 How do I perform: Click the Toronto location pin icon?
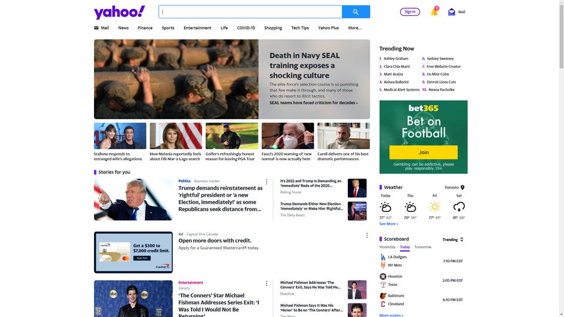click(x=462, y=187)
